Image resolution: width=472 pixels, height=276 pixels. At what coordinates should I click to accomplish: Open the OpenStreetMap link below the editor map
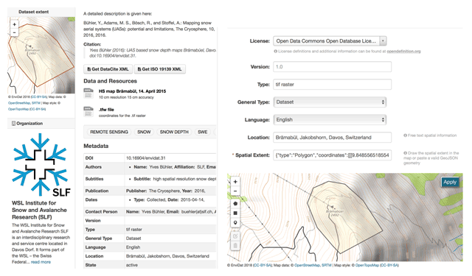pos(307,266)
